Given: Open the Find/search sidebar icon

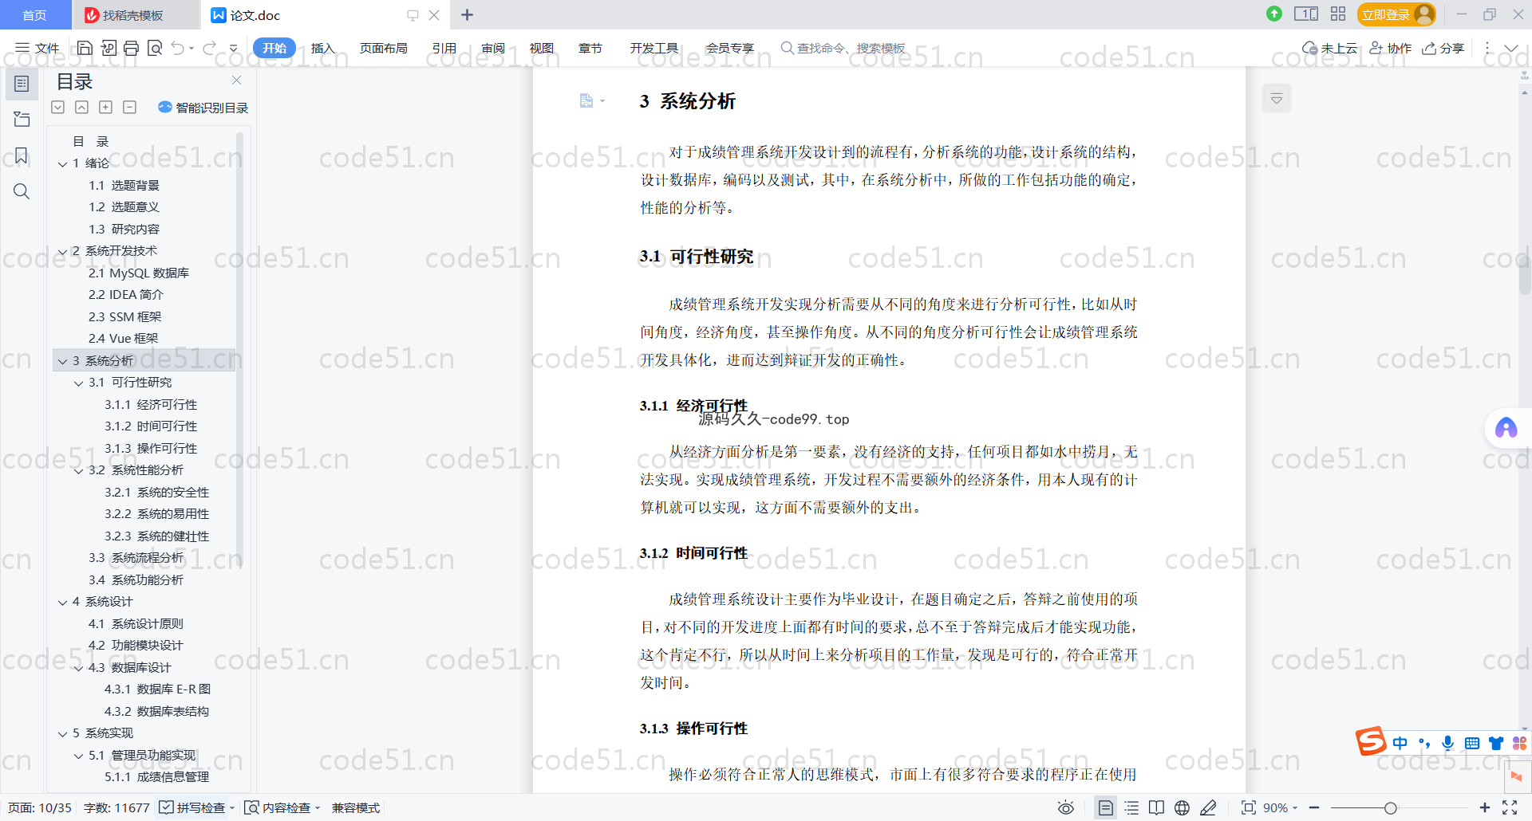Looking at the screenshot, I should pos(22,191).
